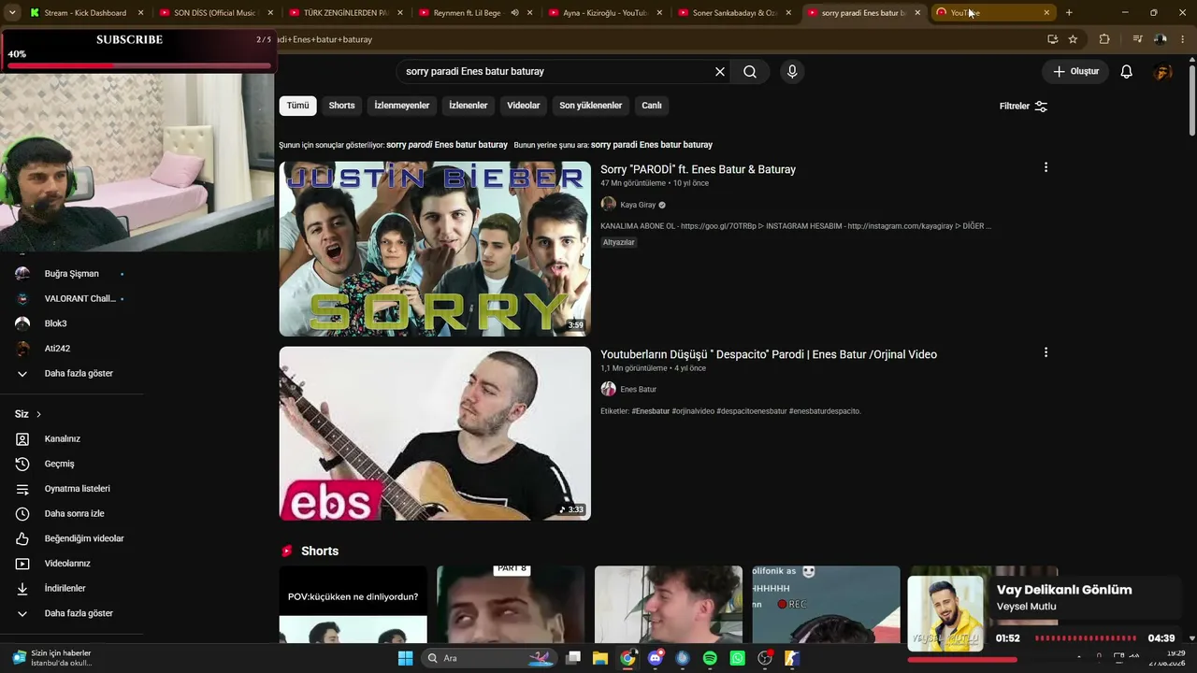Start voice search with the microphone icon
Viewport: 1197px width, 673px height.
click(x=792, y=72)
